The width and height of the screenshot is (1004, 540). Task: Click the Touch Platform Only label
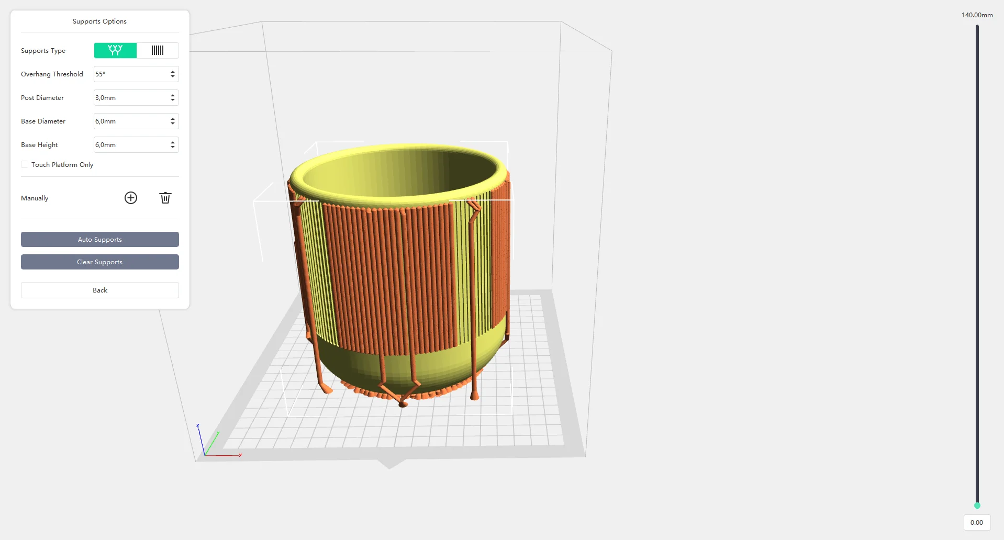pyautogui.click(x=62, y=165)
